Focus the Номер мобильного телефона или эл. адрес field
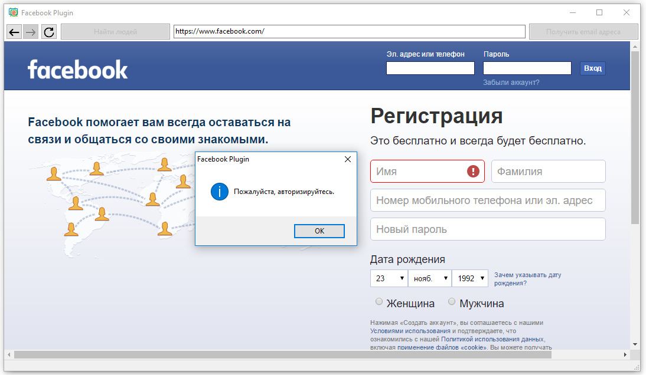The image size is (646, 375). 488,200
